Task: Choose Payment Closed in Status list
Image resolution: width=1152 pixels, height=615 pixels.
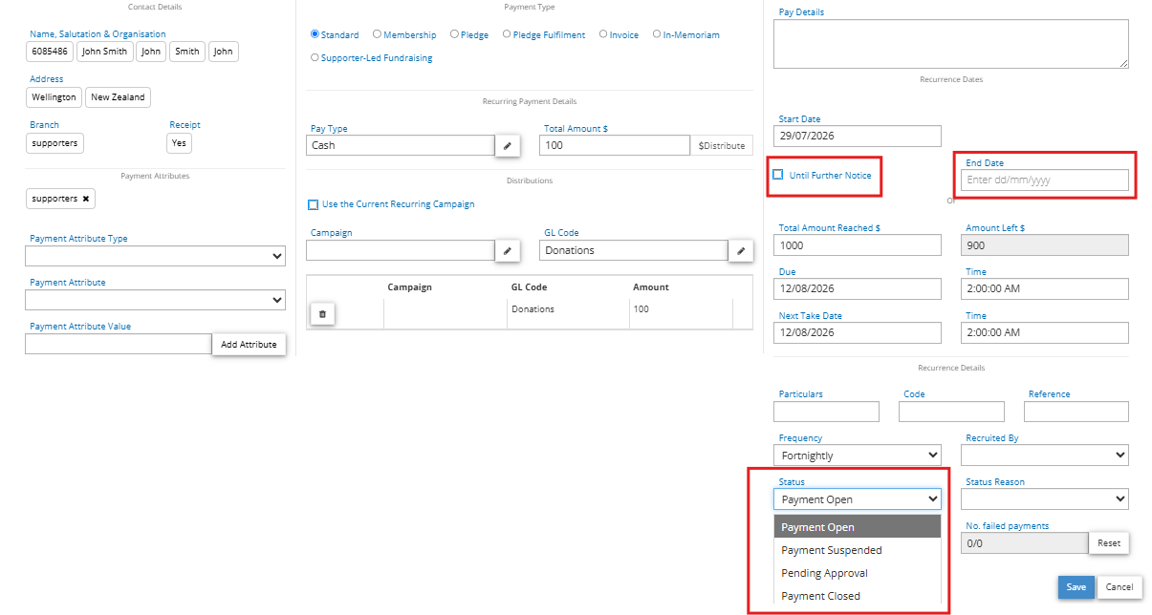Action: 858,596
